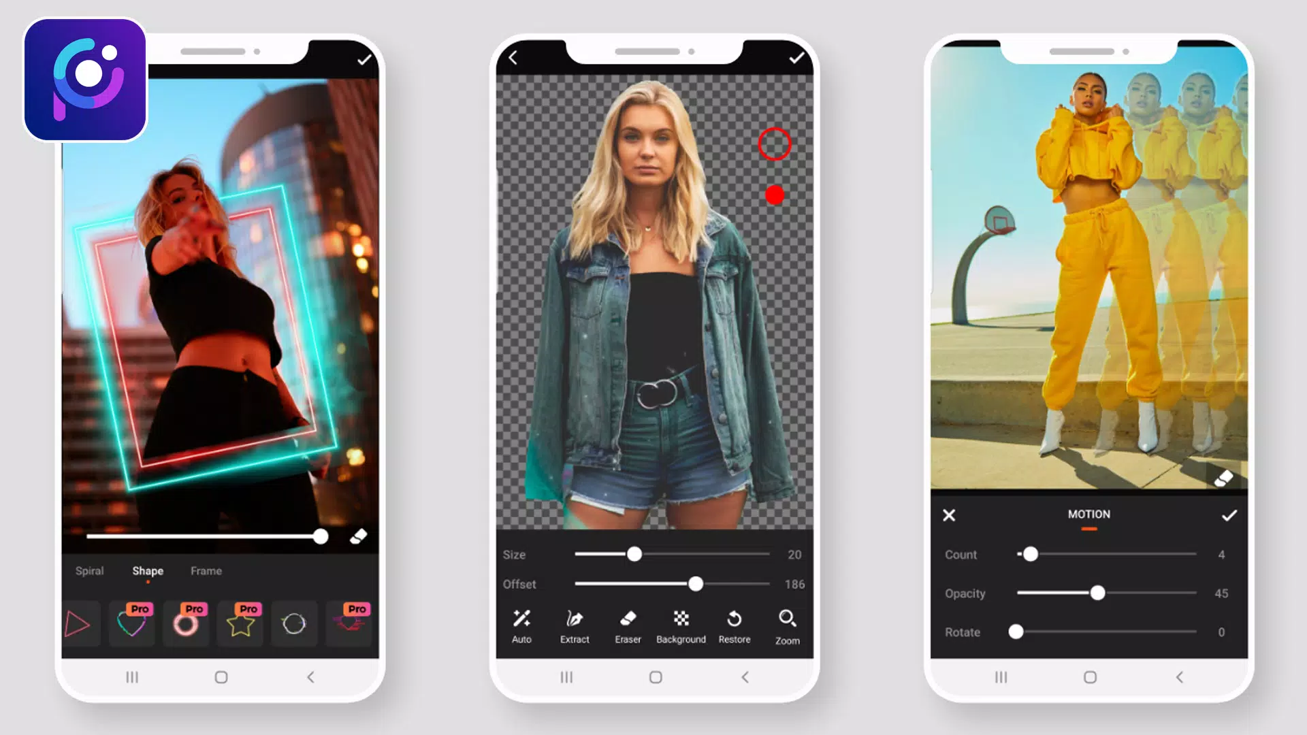Select the Shape neon frame tool
This screenshot has height=735, width=1307.
coord(147,570)
